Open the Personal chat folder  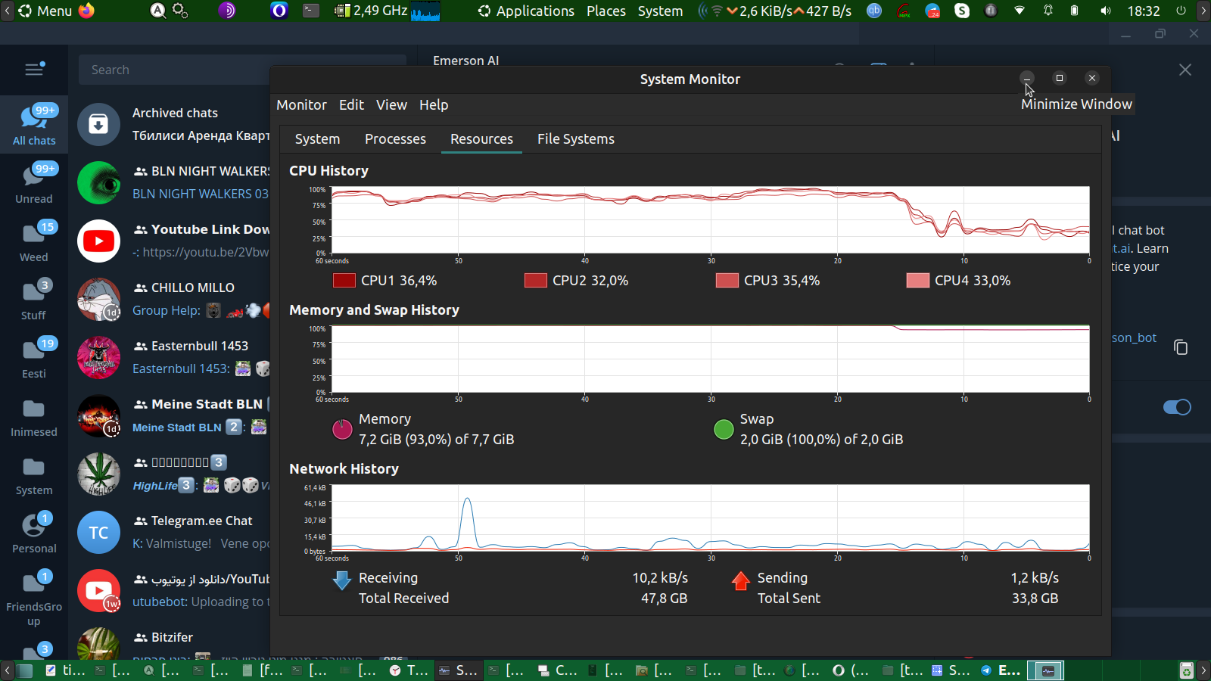34,533
